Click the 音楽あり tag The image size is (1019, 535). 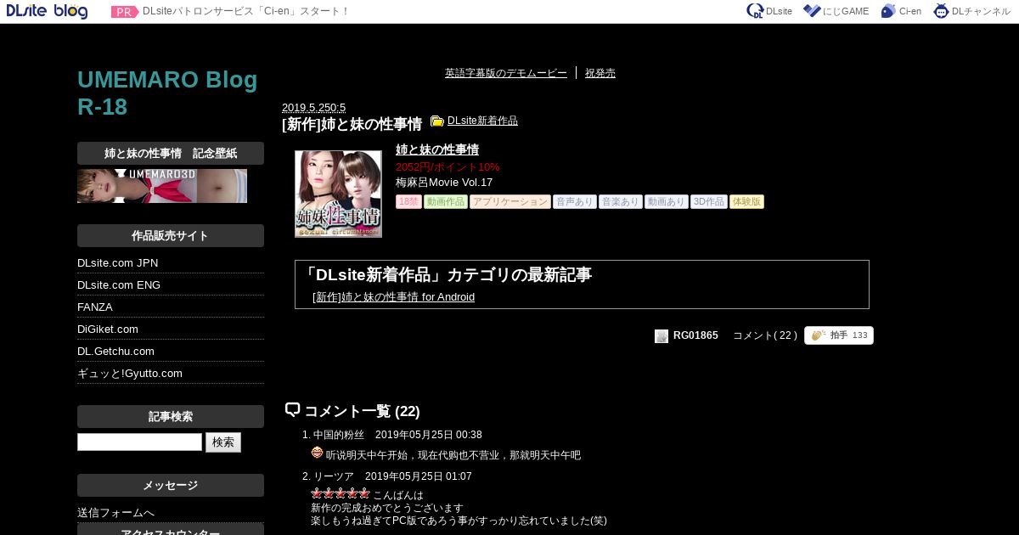pos(620,202)
